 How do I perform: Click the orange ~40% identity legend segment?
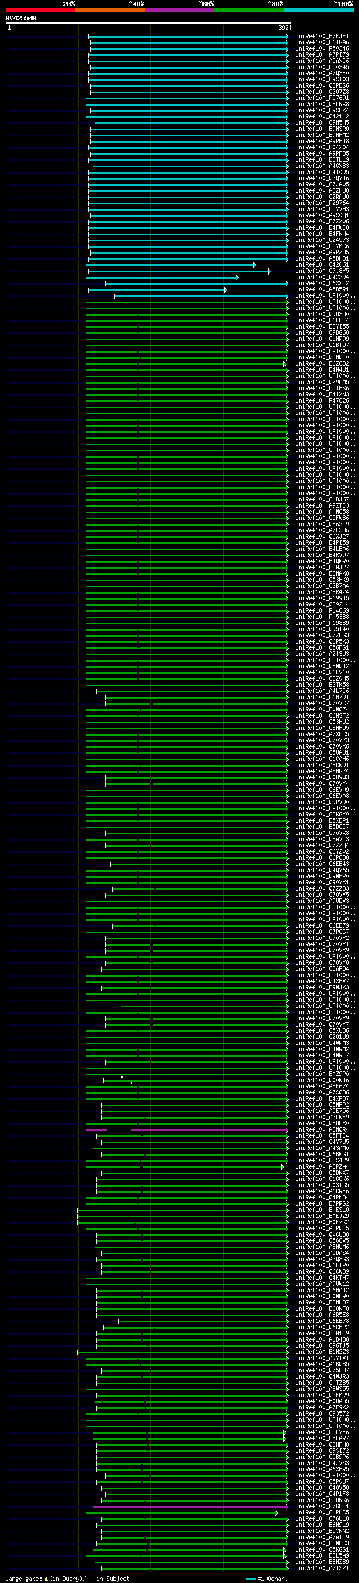(x=110, y=11)
